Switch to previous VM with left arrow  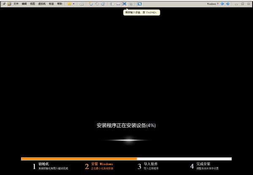[222, 4]
